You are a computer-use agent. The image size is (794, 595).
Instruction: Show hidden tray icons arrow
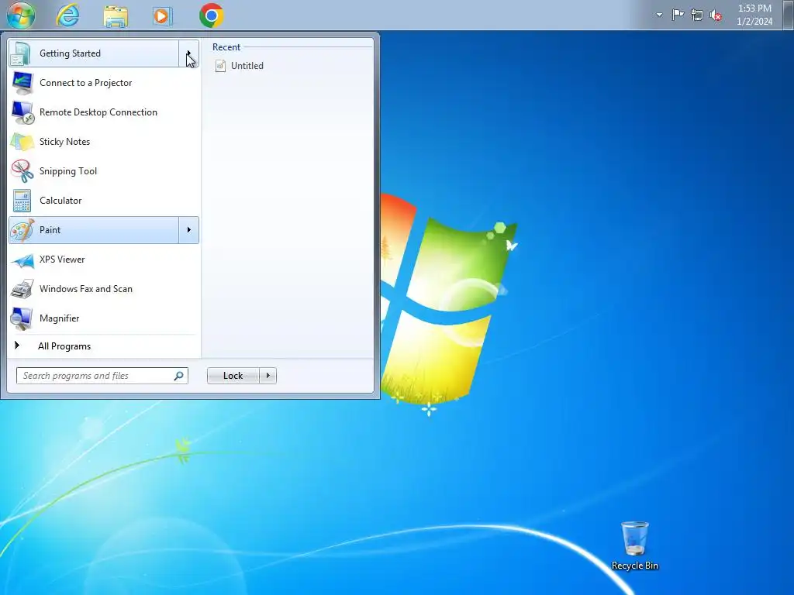[659, 15]
